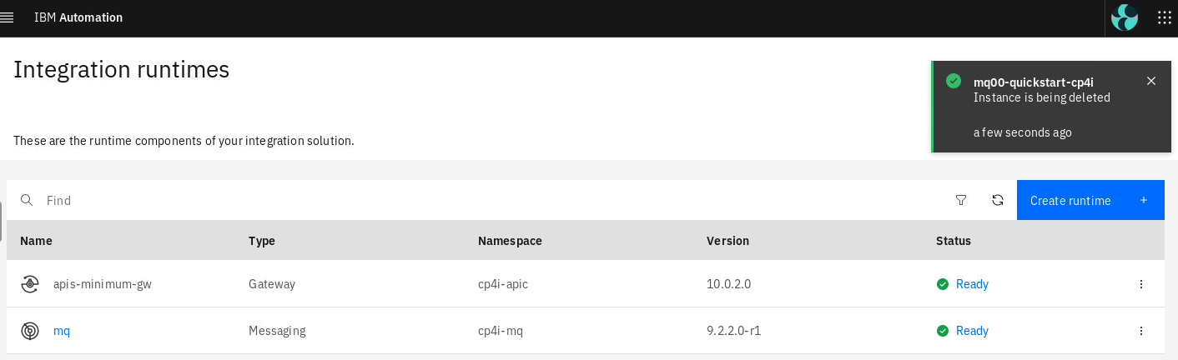Open the app switcher grid icon
This screenshot has height=360, width=1178.
pos(1164,17)
